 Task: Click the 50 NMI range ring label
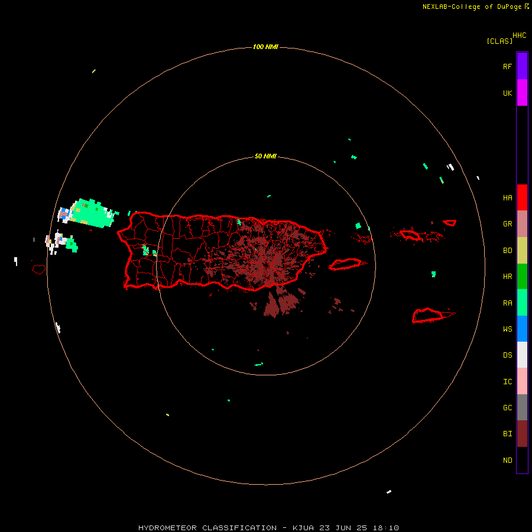click(265, 157)
